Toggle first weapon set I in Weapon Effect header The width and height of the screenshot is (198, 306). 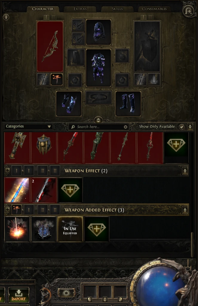click(16, 171)
